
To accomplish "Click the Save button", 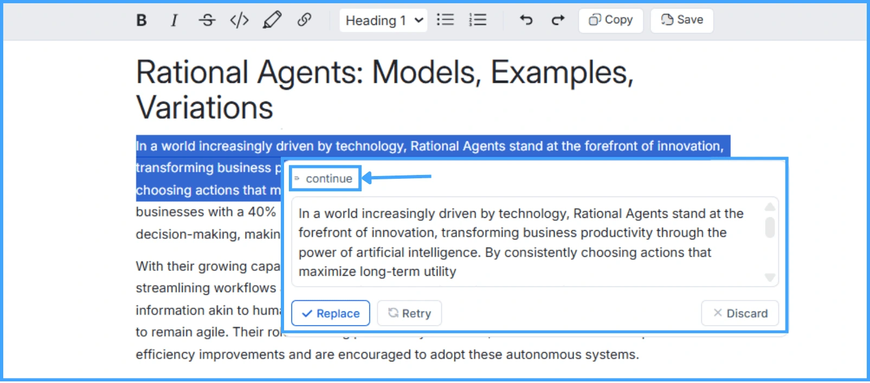I will click(x=682, y=20).
